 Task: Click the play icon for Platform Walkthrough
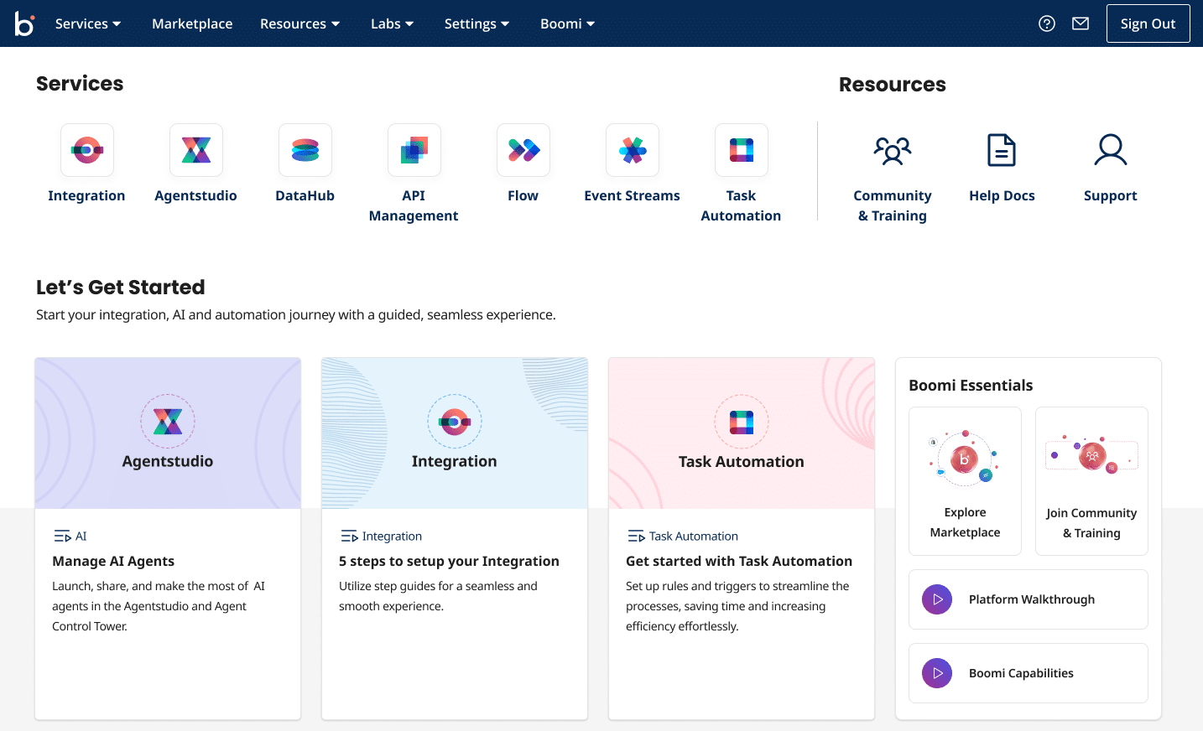pyautogui.click(x=937, y=599)
